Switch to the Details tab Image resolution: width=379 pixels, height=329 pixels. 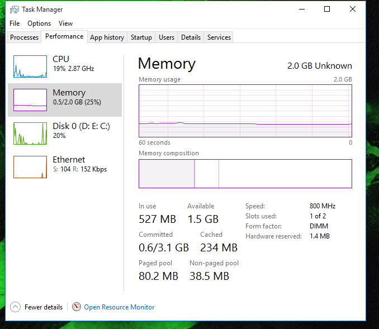(191, 37)
